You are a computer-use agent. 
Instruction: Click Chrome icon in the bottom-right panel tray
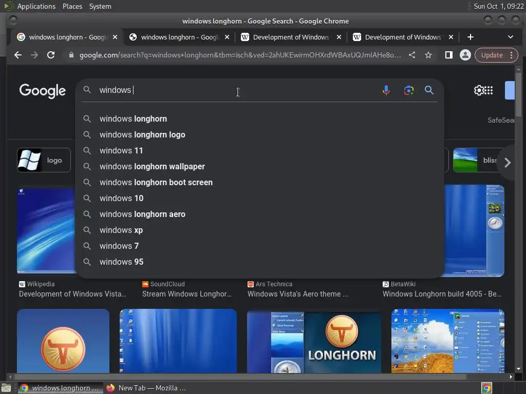(x=486, y=388)
